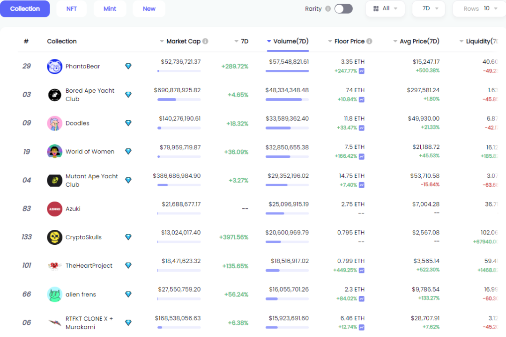Click the # rank column header
This screenshot has width=506, height=337.
[26, 41]
